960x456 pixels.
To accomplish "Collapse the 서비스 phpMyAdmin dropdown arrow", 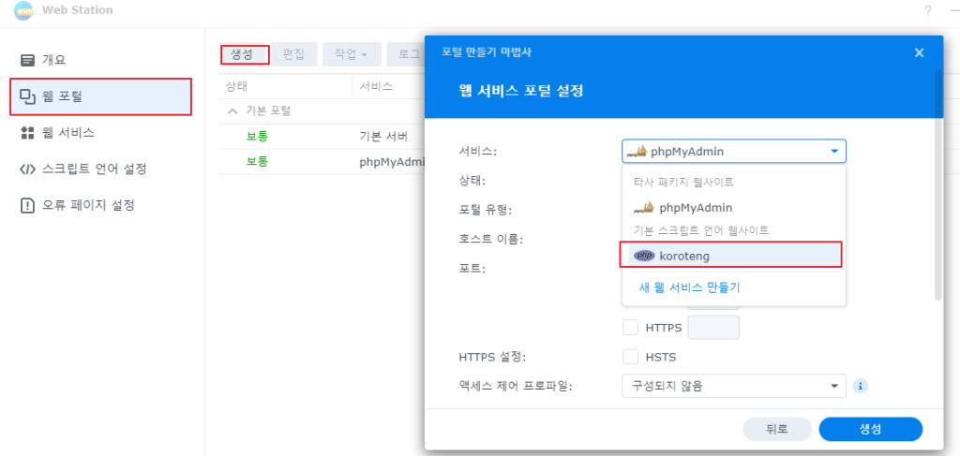I will (833, 151).
